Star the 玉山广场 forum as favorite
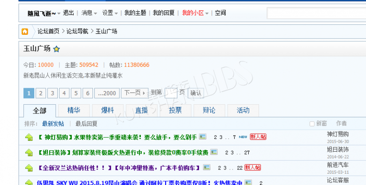 coord(56,49)
